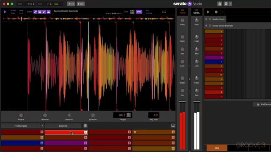Click the Attack knob
The width and height of the screenshot is (271, 152).
tap(21, 115)
